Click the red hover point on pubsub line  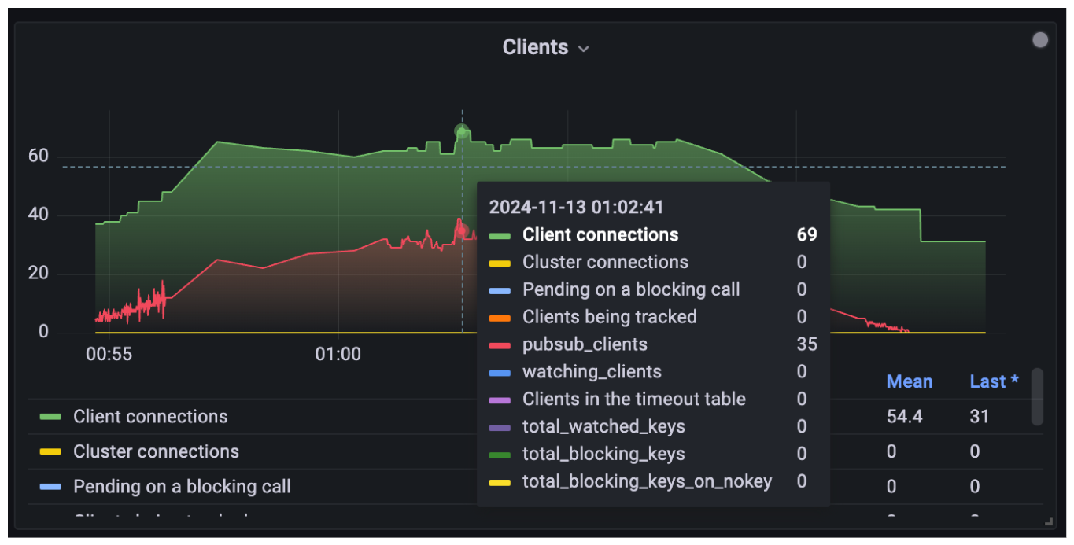[x=462, y=230]
